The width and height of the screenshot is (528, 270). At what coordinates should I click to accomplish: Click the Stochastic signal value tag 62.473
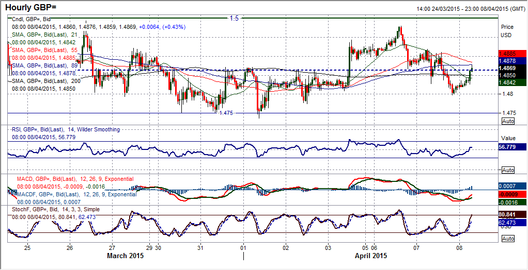pyautogui.click(x=512, y=222)
